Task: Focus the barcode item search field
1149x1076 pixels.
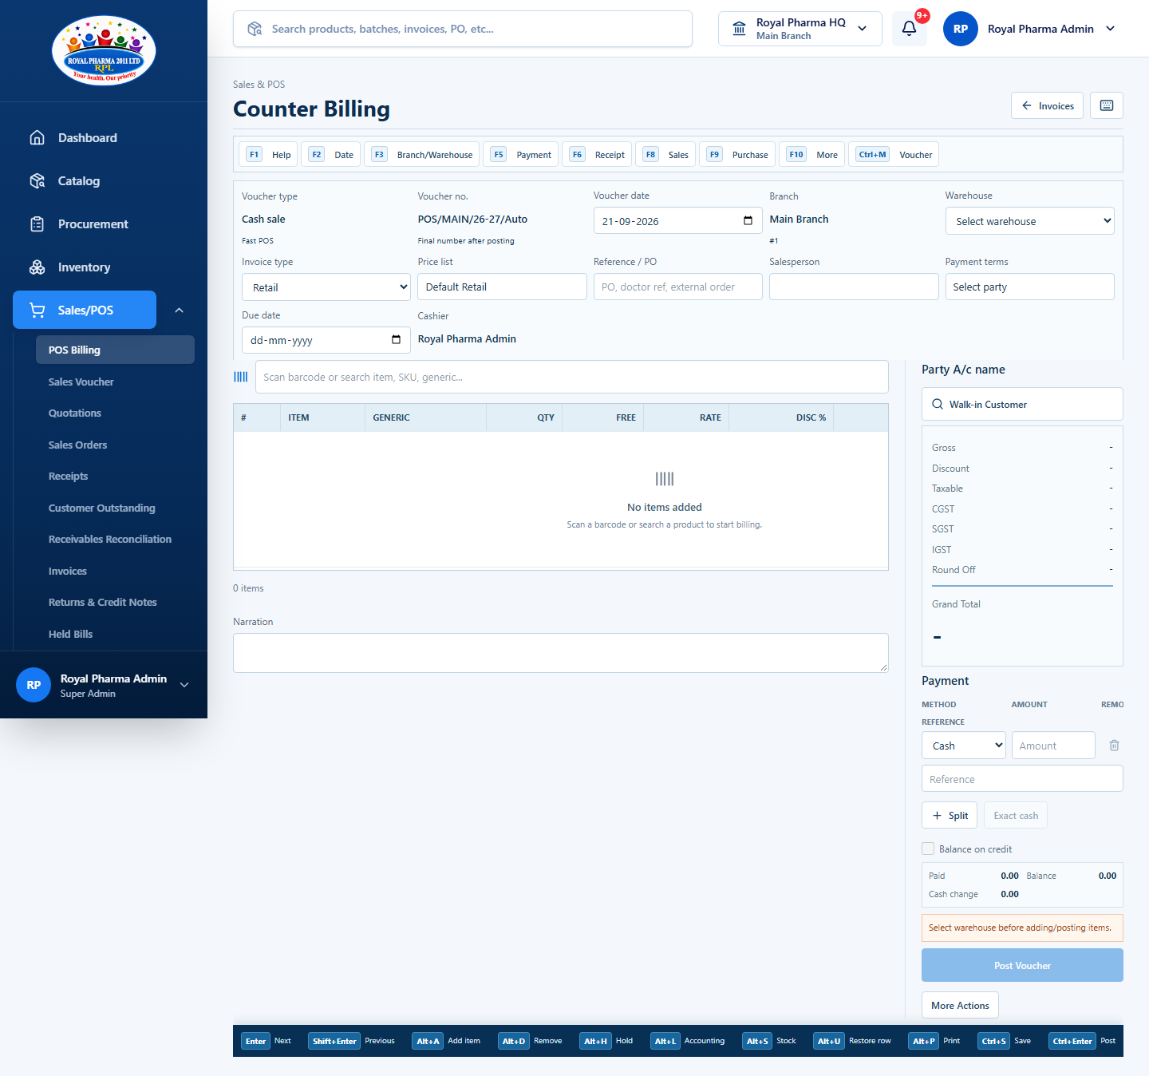Action: [x=572, y=377]
